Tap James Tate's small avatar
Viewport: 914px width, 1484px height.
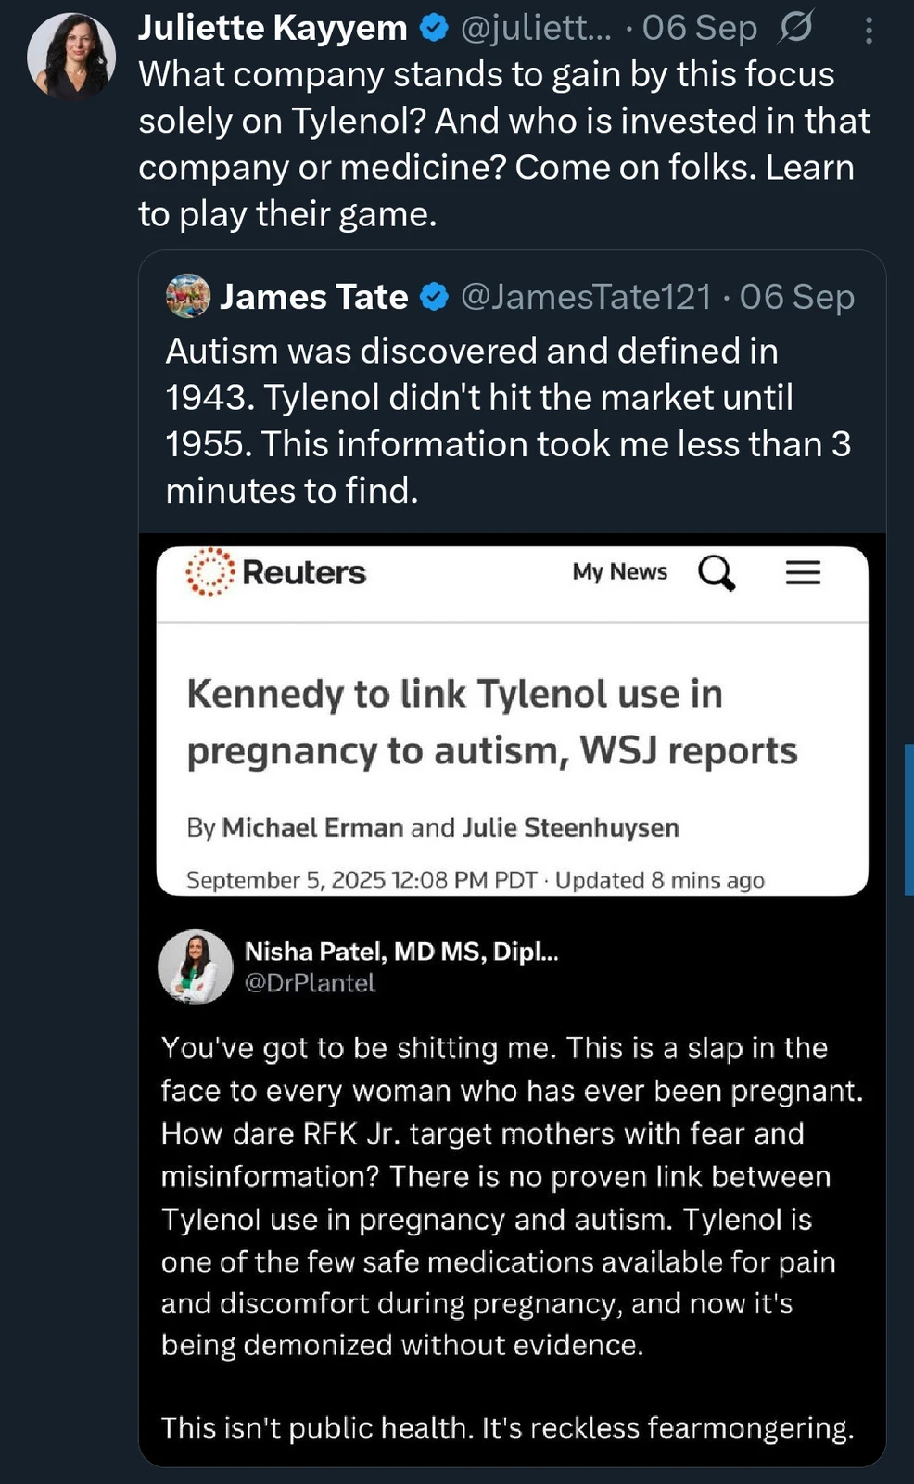pyautogui.click(x=188, y=297)
